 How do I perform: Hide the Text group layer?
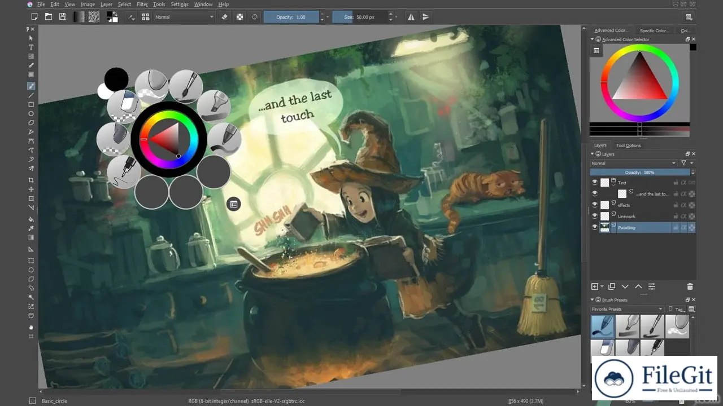(595, 183)
